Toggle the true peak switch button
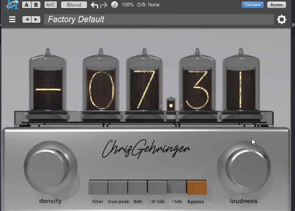Screen dimensions: 295x211 pos(118,187)
